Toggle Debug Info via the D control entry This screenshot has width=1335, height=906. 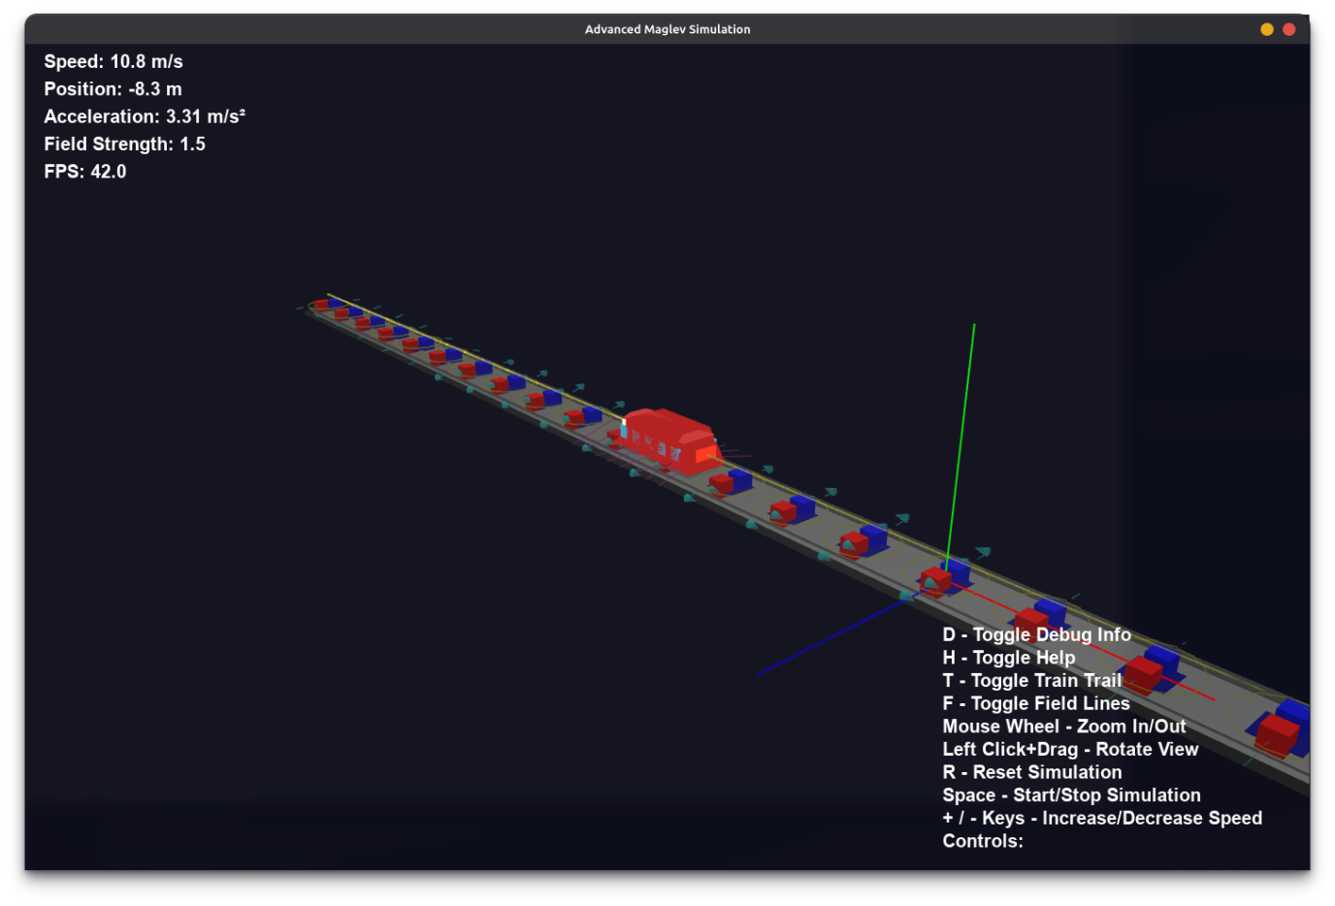(1035, 634)
